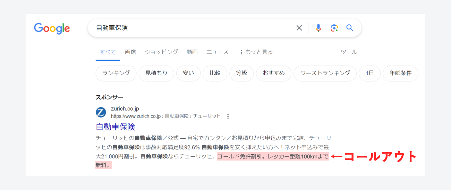
Task: Click the https://www.zurich.co.jp breadcrumb URL
Action: pos(136,116)
